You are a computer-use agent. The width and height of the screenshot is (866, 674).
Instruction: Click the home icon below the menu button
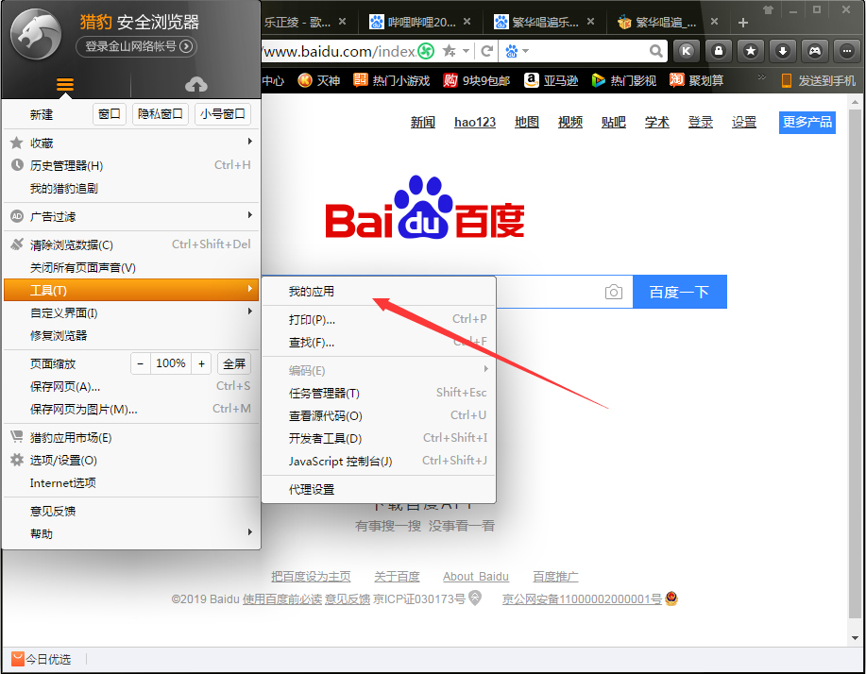[195, 83]
